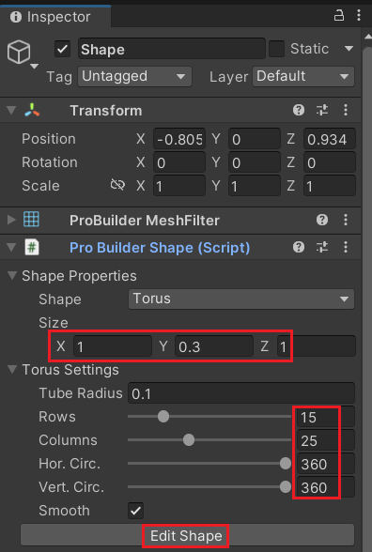The height and width of the screenshot is (552, 372).
Task: Click the Scale Y field
Action: coord(255,186)
